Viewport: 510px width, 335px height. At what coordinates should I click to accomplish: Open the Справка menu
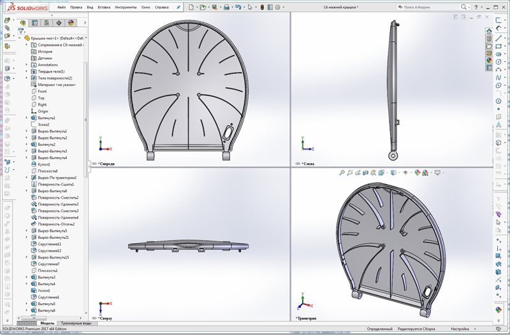pyautogui.click(x=162, y=7)
